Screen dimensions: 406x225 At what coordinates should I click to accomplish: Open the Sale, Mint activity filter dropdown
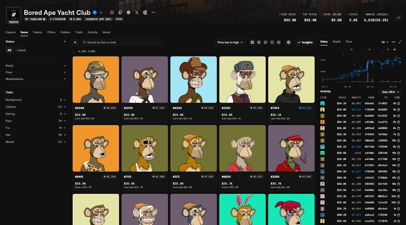click(x=391, y=92)
